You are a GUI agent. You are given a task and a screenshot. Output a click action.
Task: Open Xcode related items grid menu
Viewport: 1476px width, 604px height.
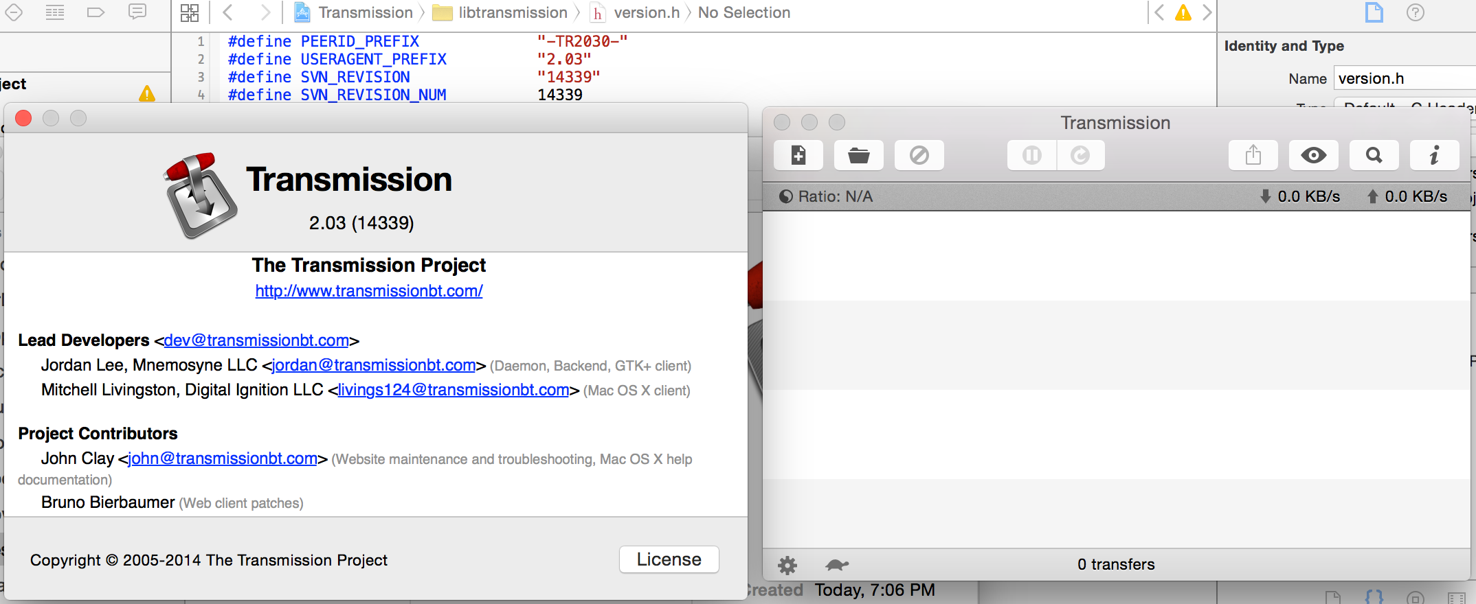tap(190, 12)
